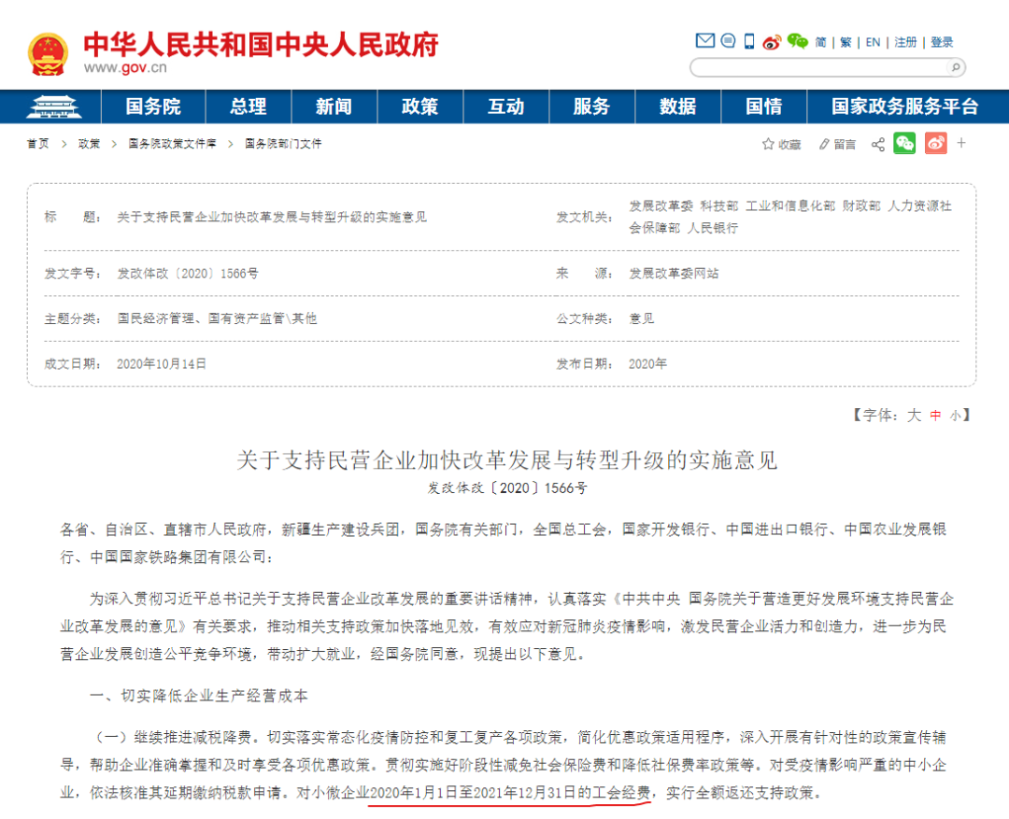Open the 总理 navigation tab
The height and width of the screenshot is (819, 1009).
pos(249,106)
